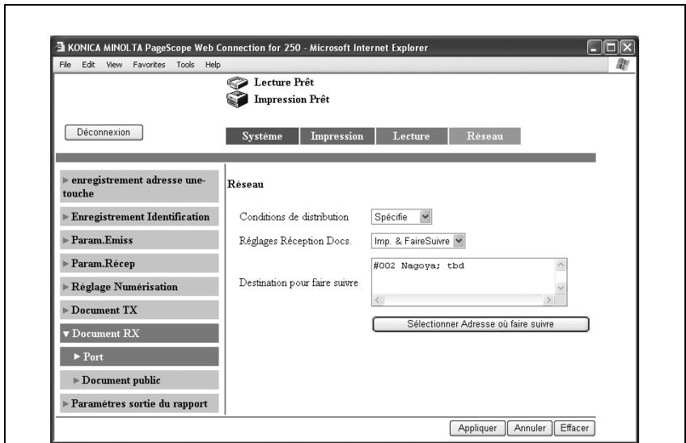Click the printer icon beside Impression Prêt
686x443 pixels.
click(237, 99)
